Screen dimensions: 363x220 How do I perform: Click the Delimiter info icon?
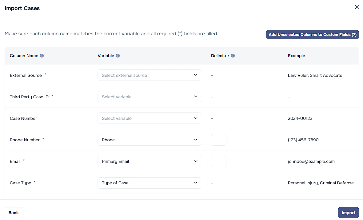click(233, 56)
